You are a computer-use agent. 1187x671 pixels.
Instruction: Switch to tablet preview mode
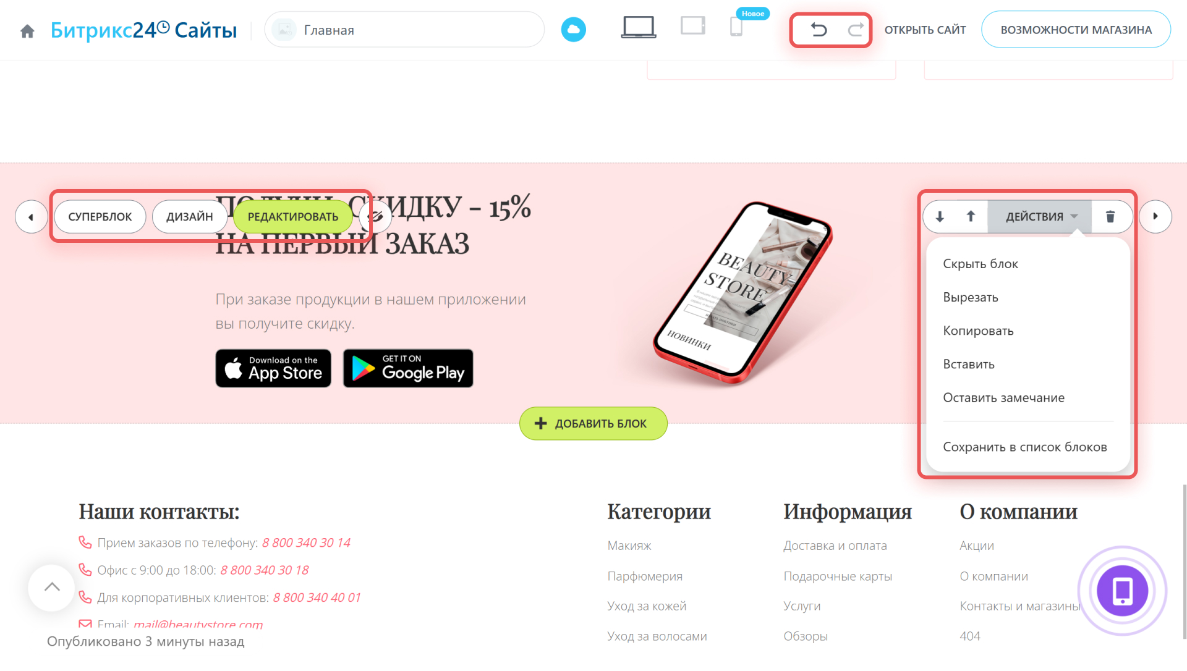[692, 26]
